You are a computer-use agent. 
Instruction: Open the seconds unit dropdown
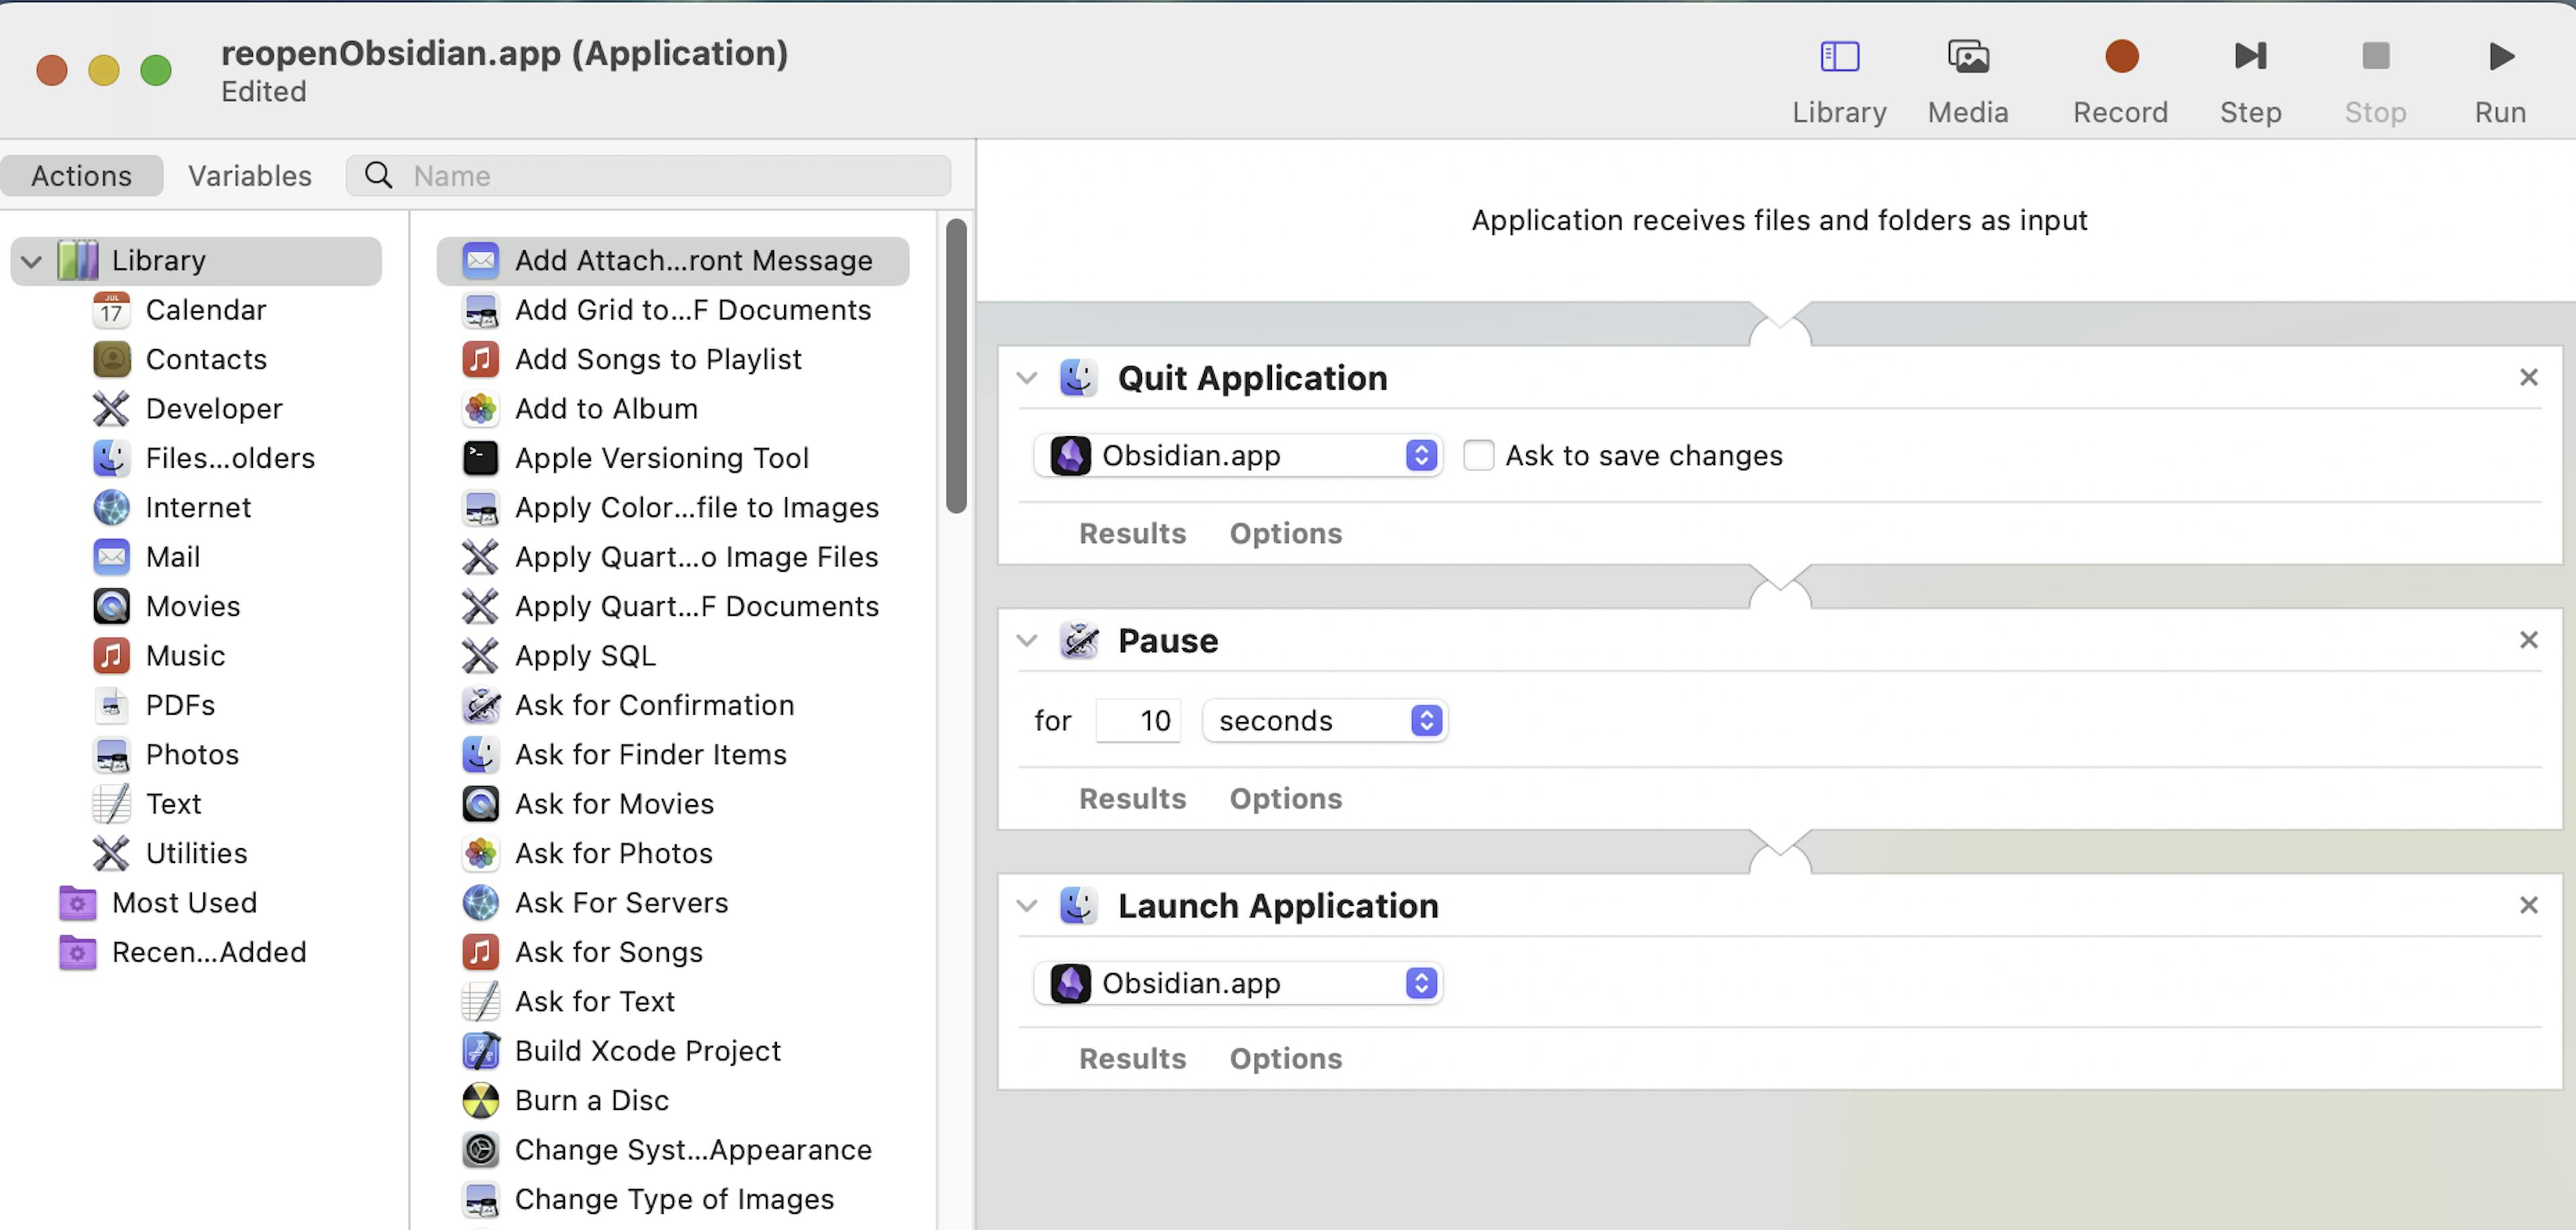tap(1324, 721)
